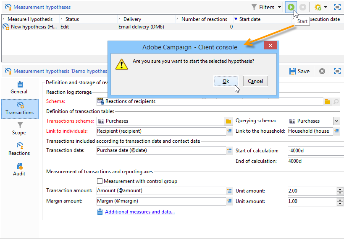Click Email delivery (DM6) cell

point(141,27)
